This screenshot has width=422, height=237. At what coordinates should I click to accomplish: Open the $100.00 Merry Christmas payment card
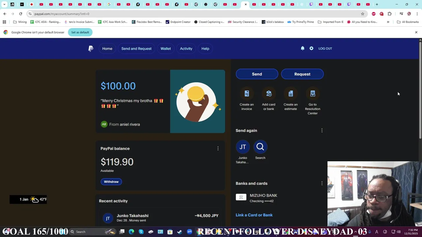pyautogui.click(x=160, y=101)
